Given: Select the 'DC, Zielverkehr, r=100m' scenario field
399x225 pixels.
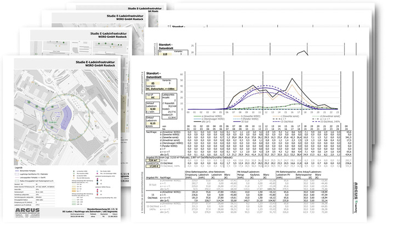Looking at the screenshot, I should (152, 88).
